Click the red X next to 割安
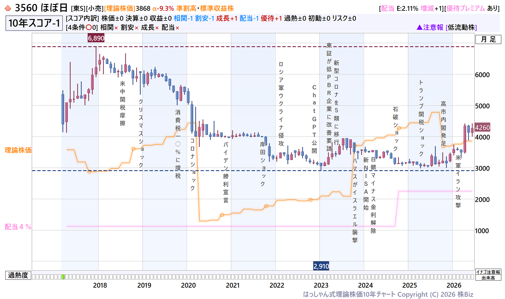This screenshot has height=299, width=505. (136, 28)
